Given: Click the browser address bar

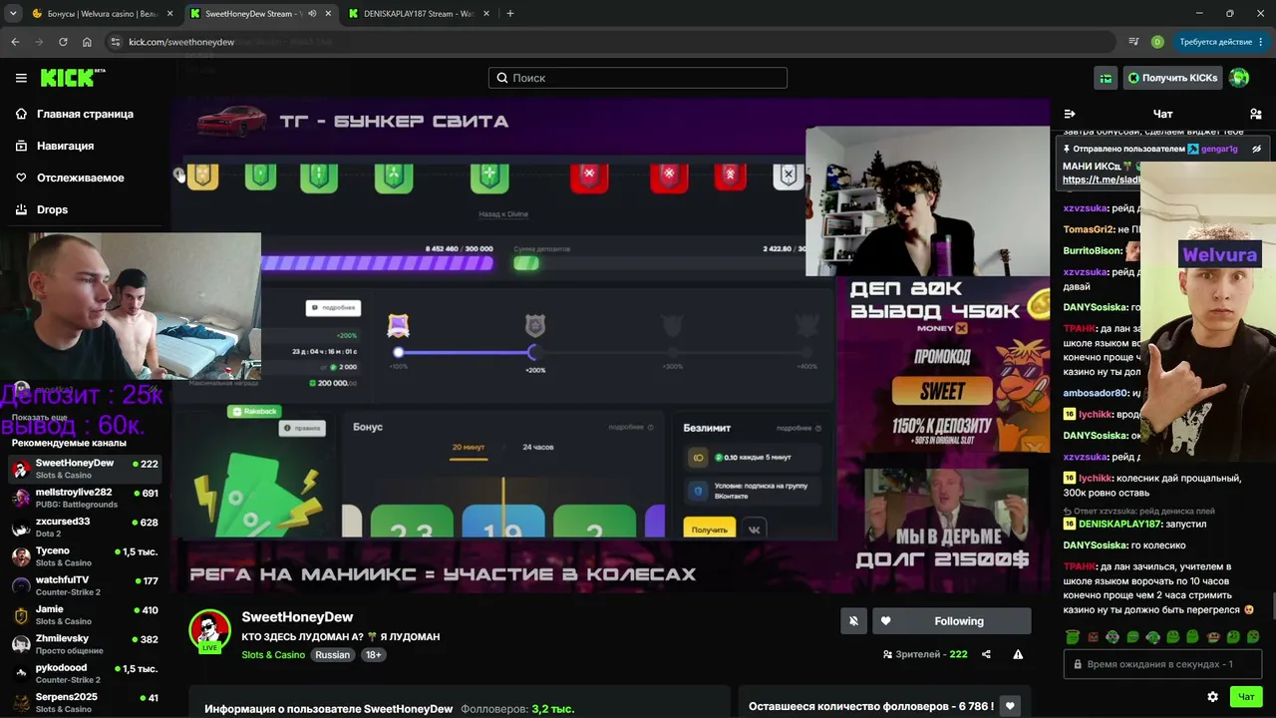Looking at the screenshot, I should coord(610,42).
